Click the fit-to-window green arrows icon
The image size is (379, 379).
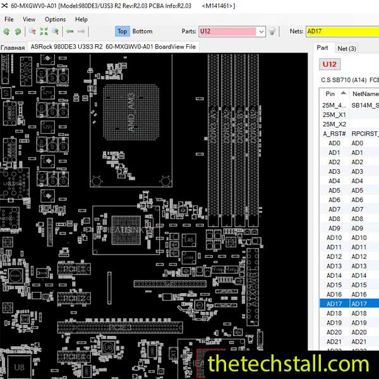point(44,31)
